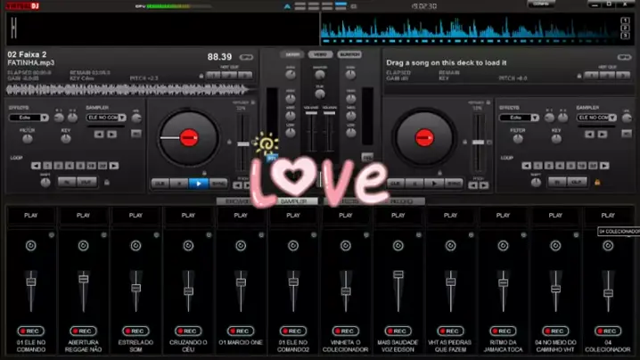The image size is (640, 360).
Task: Click left deck sampler volume knob
Action: [136, 118]
